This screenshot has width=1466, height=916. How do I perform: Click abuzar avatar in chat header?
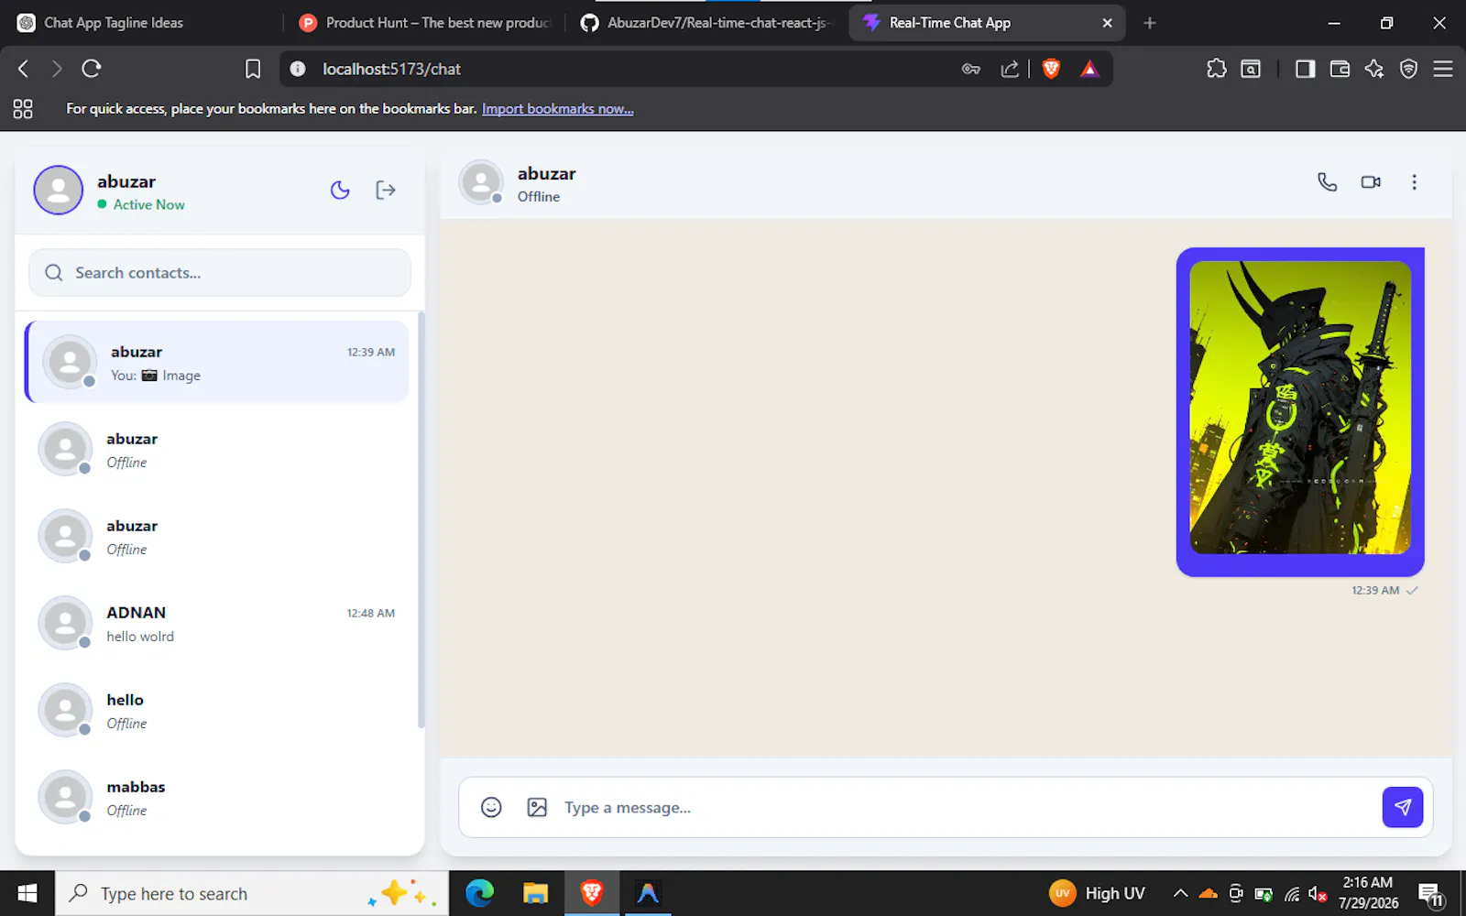481,181
